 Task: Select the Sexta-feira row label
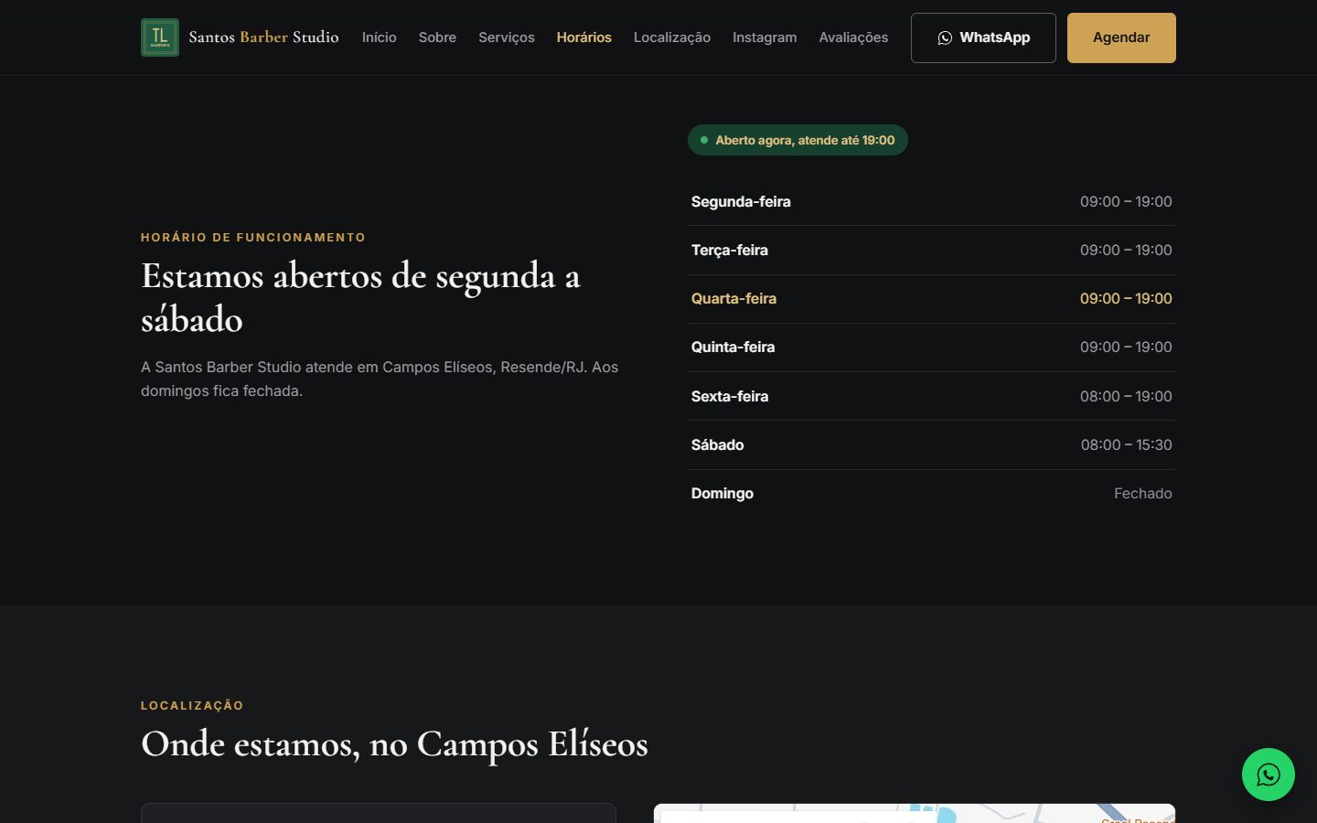[x=729, y=396]
